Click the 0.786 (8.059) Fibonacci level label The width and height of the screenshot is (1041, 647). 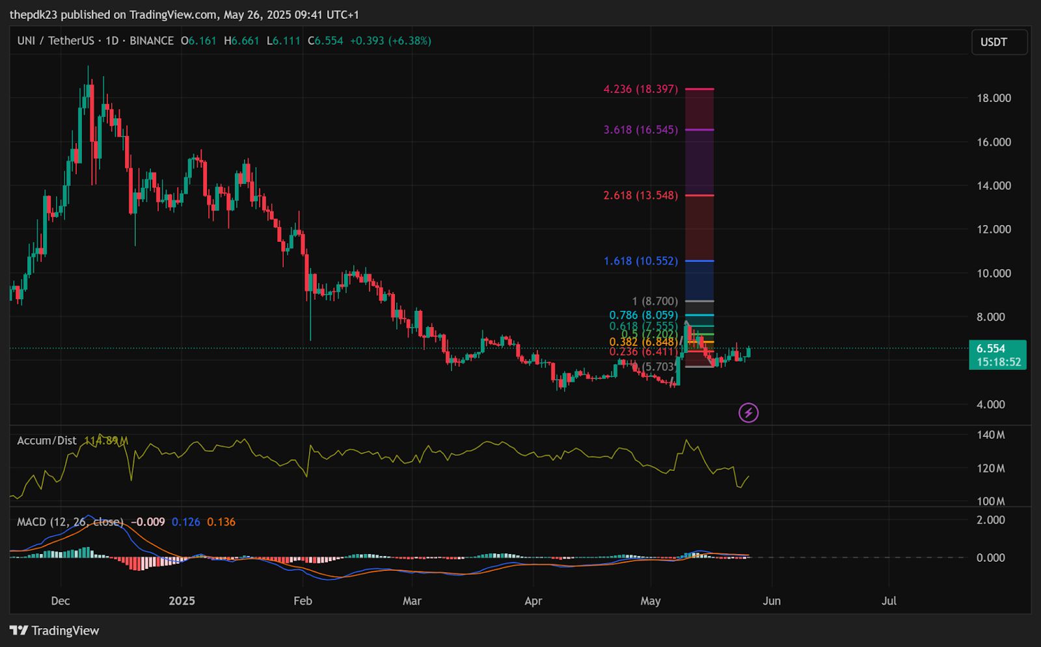click(x=643, y=315)
